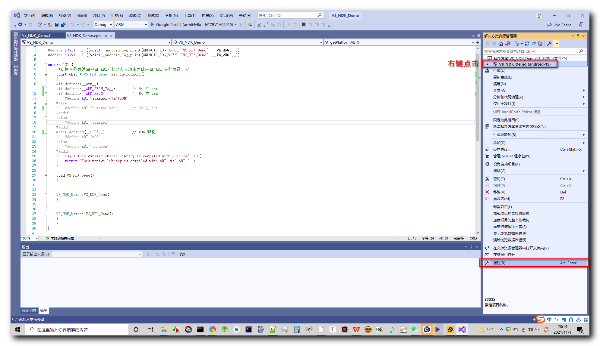The height and width of the screenshot is (346, 600).
Task: Open Visual Studio icon in taskbar
Action: pyautogui.click(x=462, y=330)
